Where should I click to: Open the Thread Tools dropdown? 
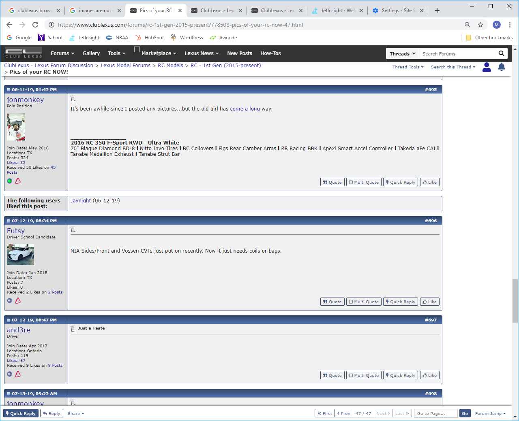(x=408, y=67)
